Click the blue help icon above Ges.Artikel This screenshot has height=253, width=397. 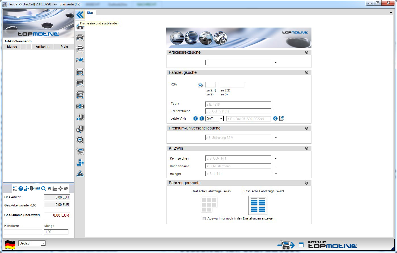(21, 189)
